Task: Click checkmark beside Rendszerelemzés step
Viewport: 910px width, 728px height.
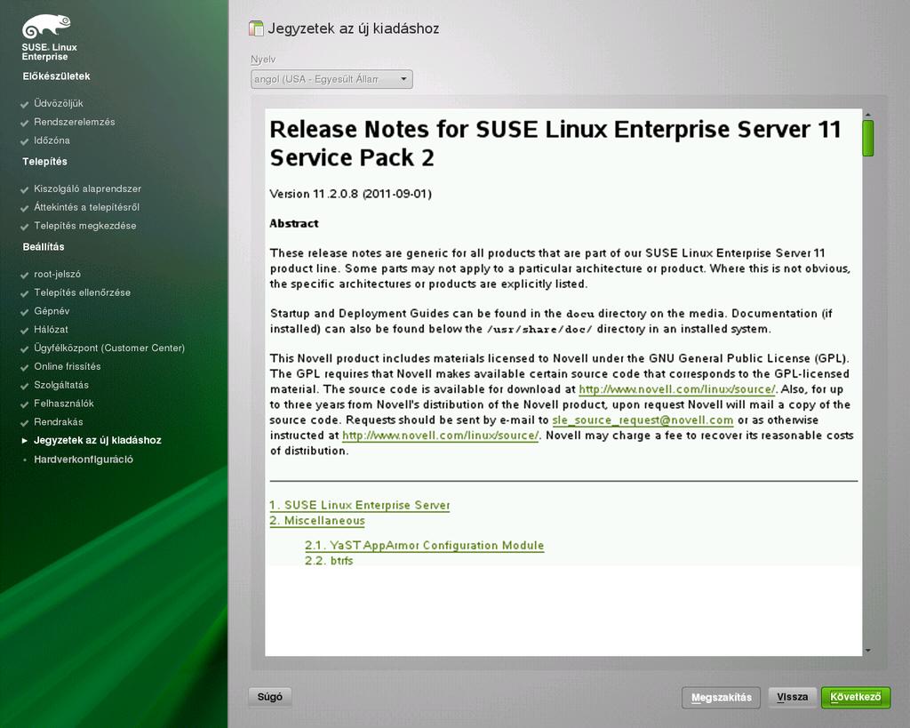Action: point(24,123)
